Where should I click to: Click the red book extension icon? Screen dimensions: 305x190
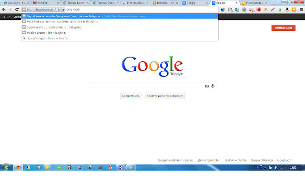click(258, 9)
